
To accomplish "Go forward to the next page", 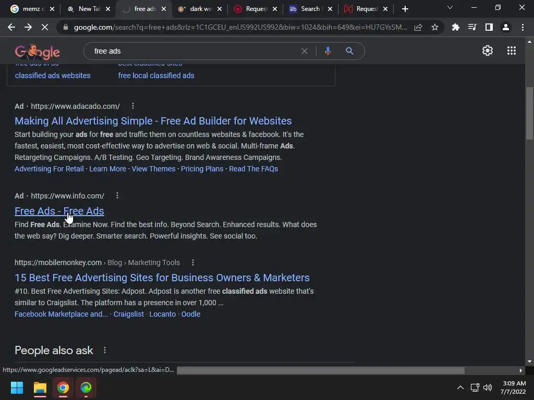I will [28, 27].
